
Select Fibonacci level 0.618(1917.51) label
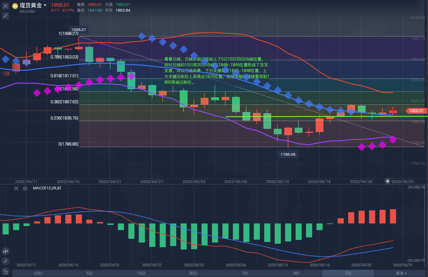coord(64,76)
